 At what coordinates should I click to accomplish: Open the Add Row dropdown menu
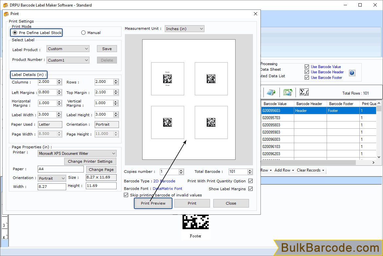284,170
